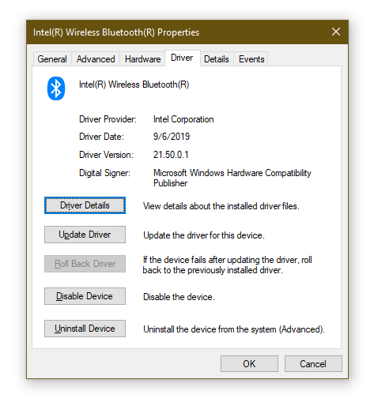Click the dialog title bar text

pos(116,32)
